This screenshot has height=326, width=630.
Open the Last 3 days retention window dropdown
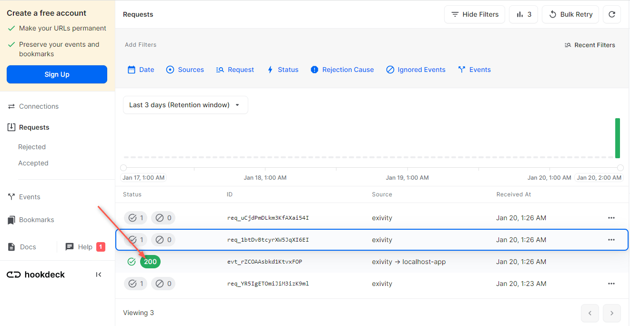(x=185, y=105)
